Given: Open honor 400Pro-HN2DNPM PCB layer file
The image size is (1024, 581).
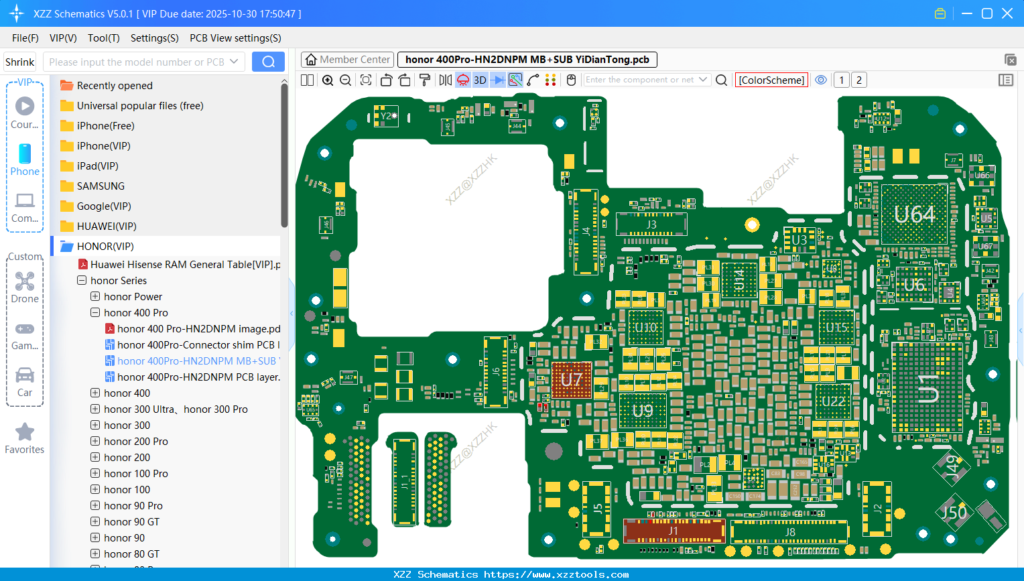Looking at the screenshot, I should pyautogui.click(x=192, y=377).
